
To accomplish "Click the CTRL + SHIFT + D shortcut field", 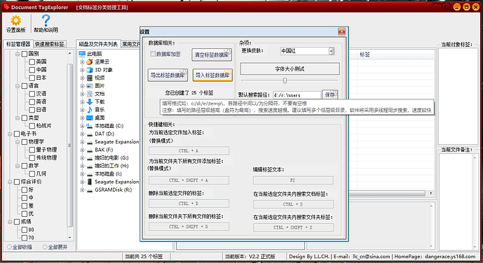I will click(189, 227).
